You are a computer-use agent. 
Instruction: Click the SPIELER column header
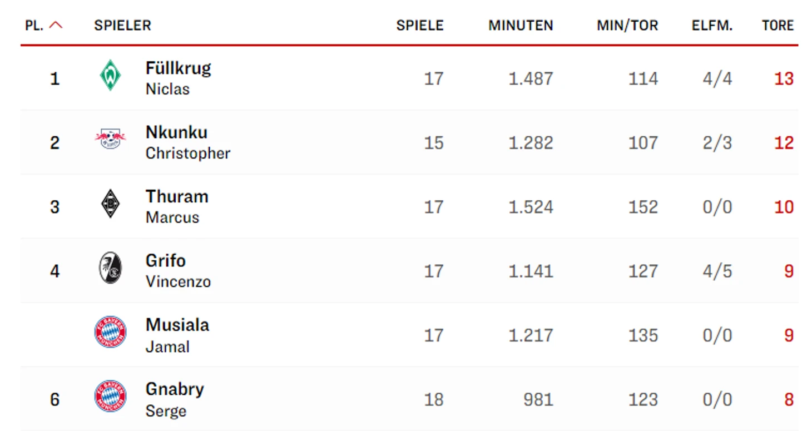click(122, 26)
